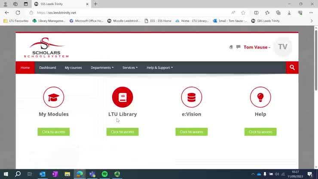Screen dimensions: 318x179
Task: Open the messages speech bubble icon
Action: point(238,47)
